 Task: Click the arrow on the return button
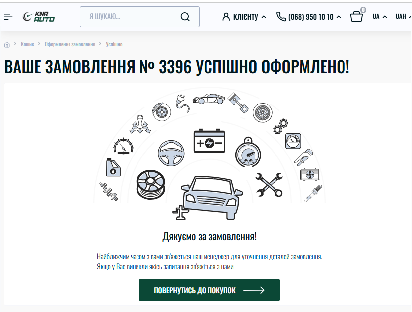pos(254,290)
